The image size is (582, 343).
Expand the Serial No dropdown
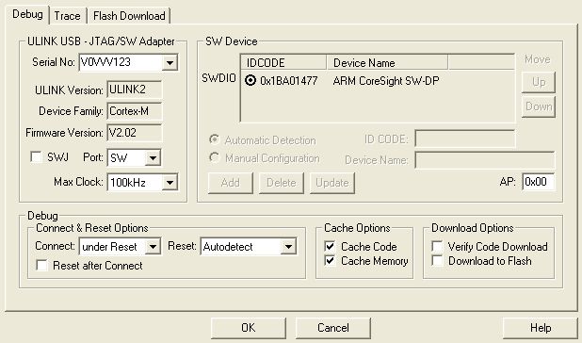click(x=170, y=62)
